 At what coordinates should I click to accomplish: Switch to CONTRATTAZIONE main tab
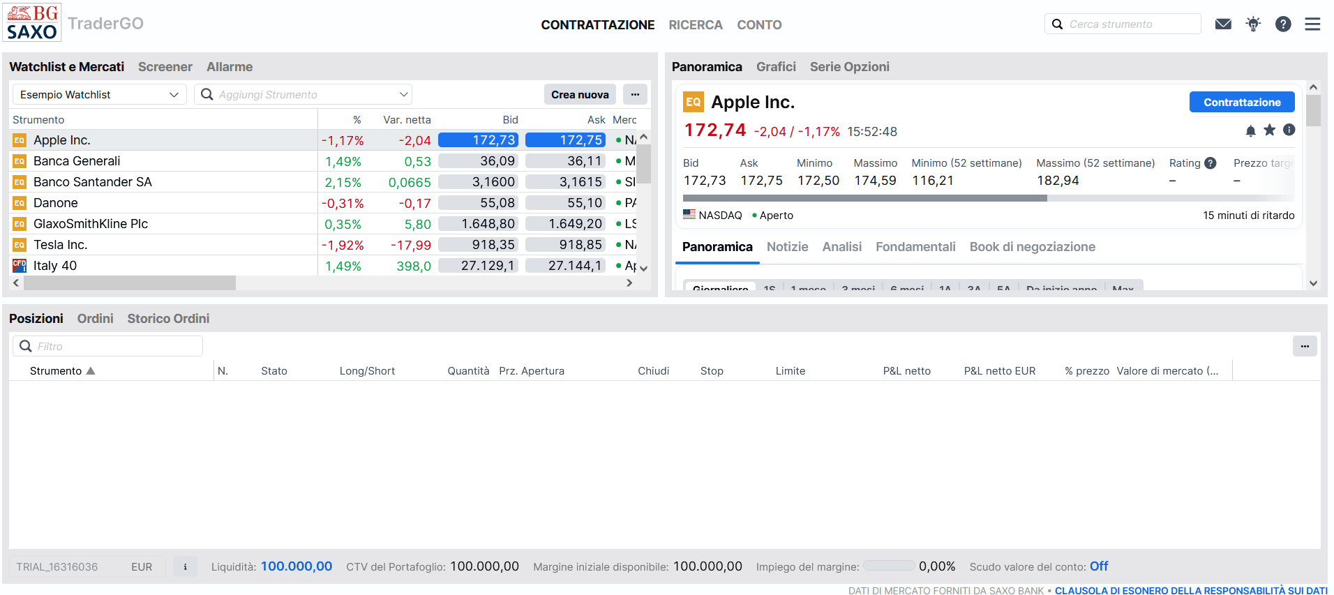coord(598,25)
